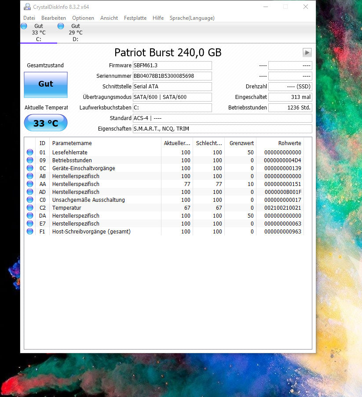Open the Hilfe menu
Image resolution: width=362 pixels, height=397 pixels.
[158, 18]
